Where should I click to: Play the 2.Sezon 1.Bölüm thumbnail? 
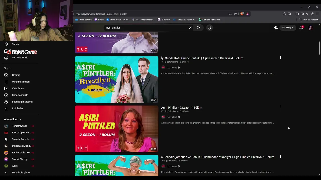pyautogui.click(x=117, y=129)
